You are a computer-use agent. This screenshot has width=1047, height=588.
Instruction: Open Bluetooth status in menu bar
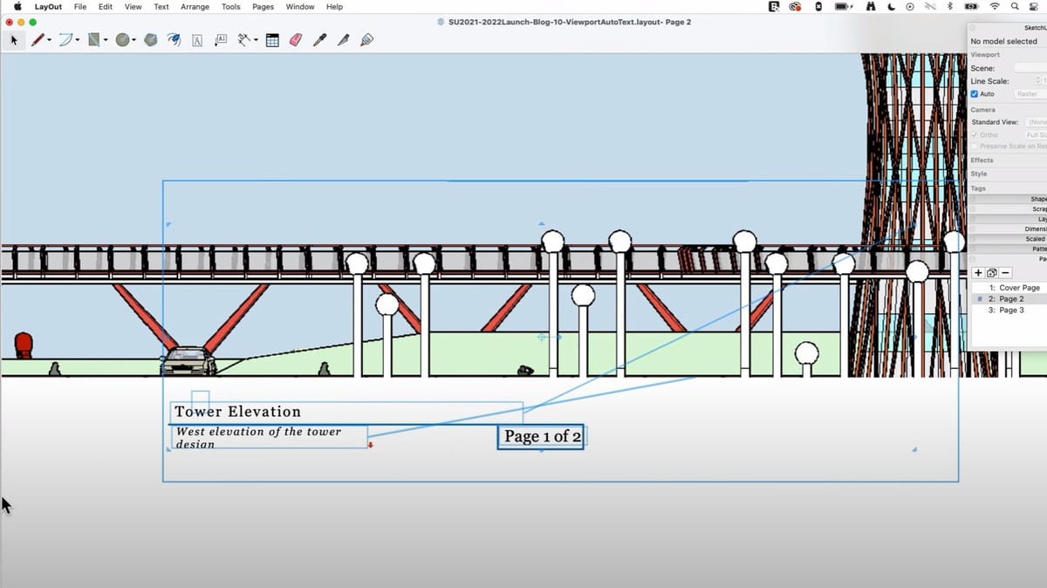click(x=949, y=6)
